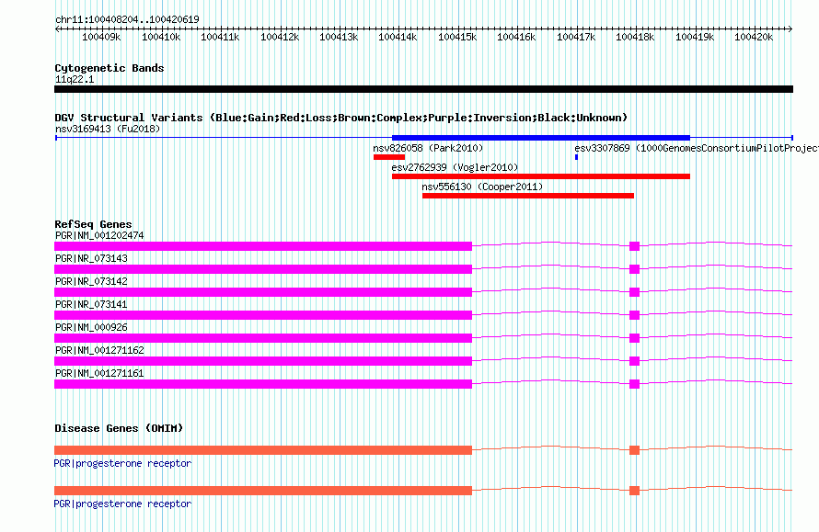
Task: Select the upper orange OMIM PGR gene bar
Action: coord(263,450)
